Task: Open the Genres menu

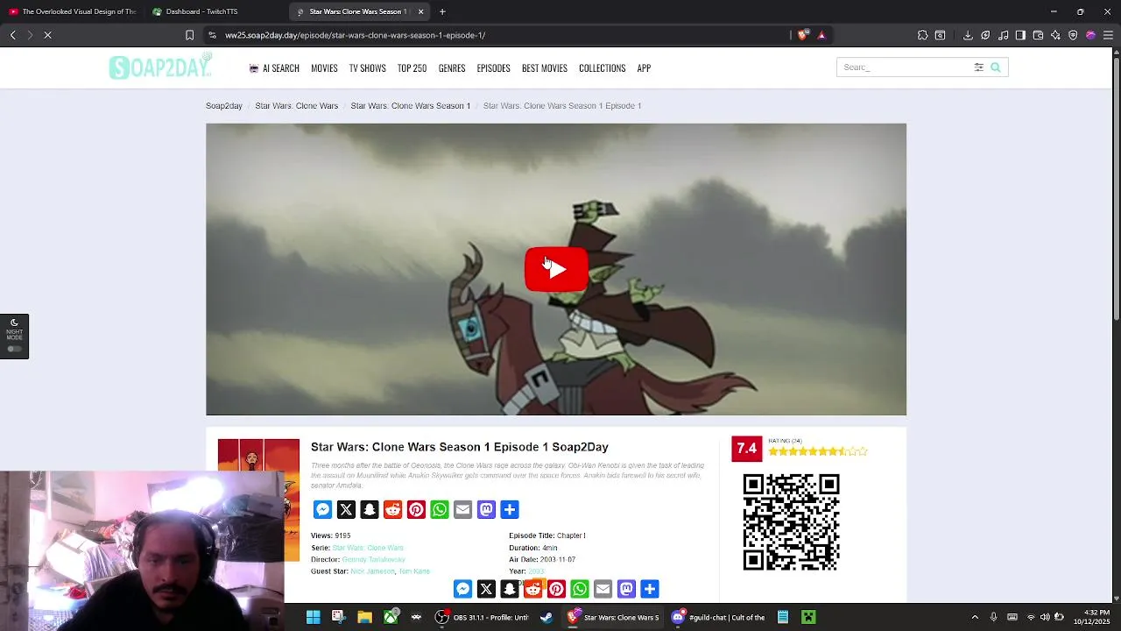Action: 452,68
